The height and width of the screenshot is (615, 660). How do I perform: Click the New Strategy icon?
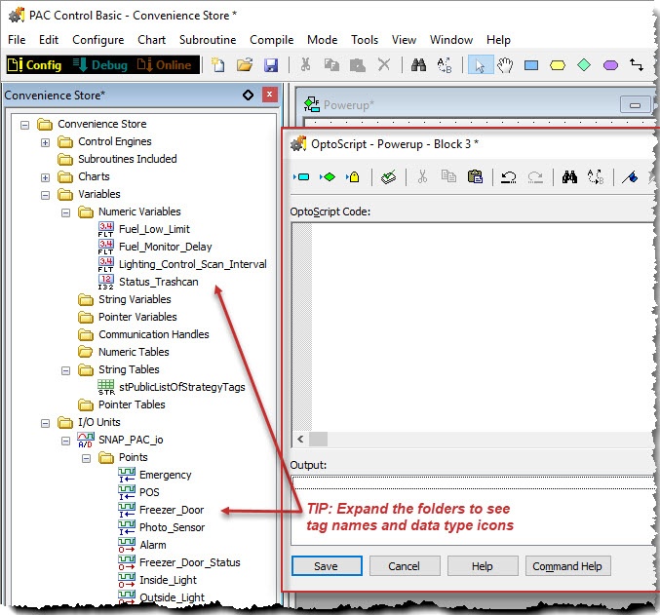click(x=218, y=65)
